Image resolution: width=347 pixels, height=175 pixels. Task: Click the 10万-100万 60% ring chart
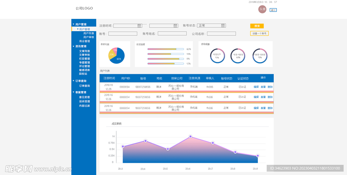point(238,56)
